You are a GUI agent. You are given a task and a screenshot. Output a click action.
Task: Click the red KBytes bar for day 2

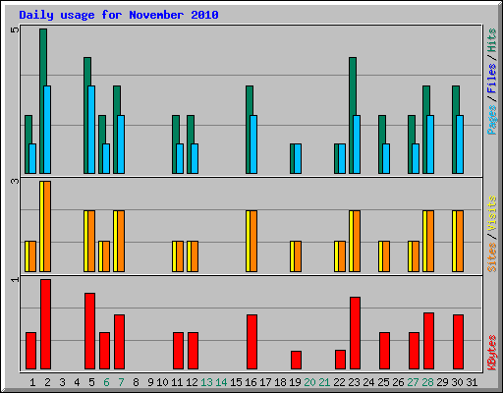45,324
